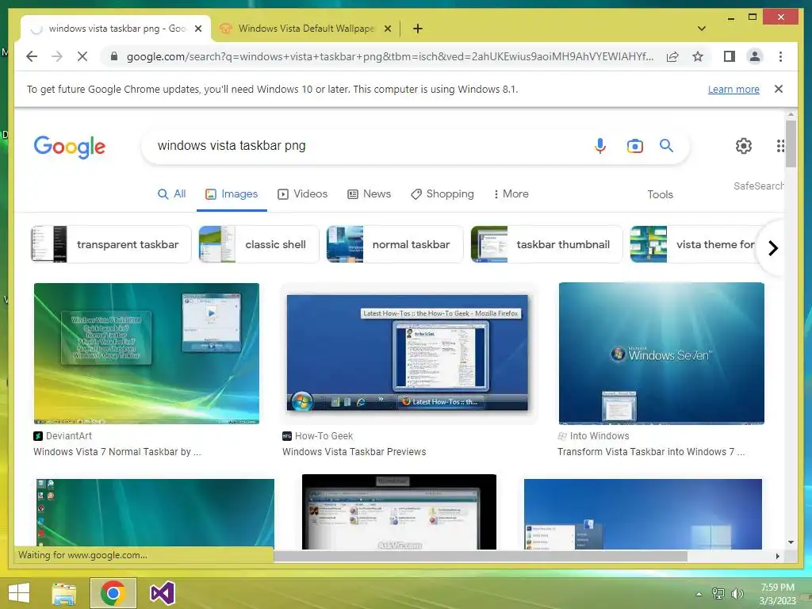Image resolution: width=812 pixels, height=609 pixels.
Task: Click the taskbar clock showing 7:59 PM
Action: tap(777, 594)
